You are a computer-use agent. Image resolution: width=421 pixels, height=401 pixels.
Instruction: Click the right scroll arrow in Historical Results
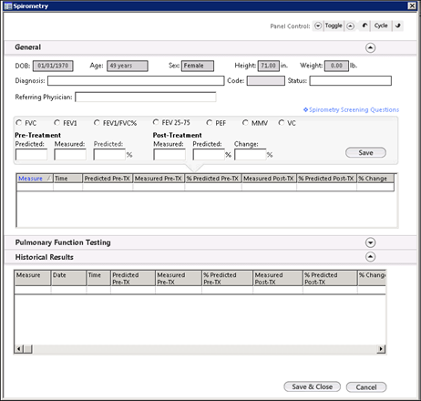(x=381, y=349)
